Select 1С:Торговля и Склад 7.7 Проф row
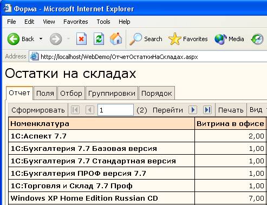This screenshot has width=267, height=205. tap(101, 186)
